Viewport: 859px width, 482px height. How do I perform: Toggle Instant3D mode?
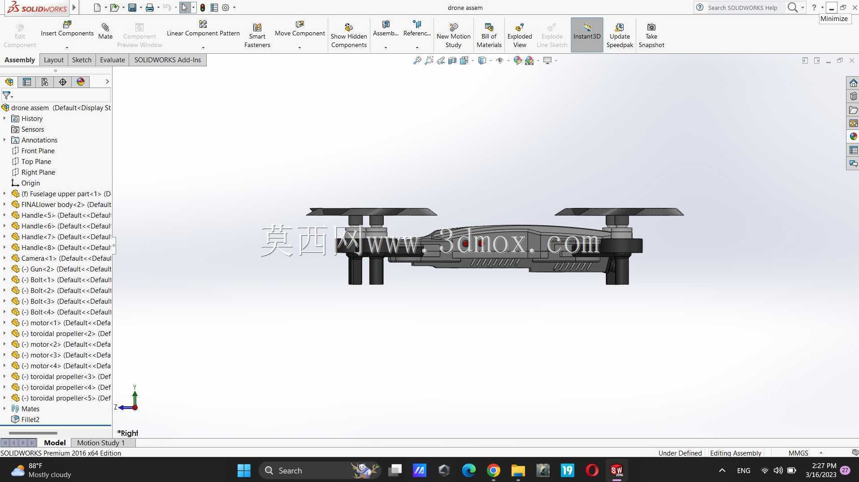[x=587, y=35]
